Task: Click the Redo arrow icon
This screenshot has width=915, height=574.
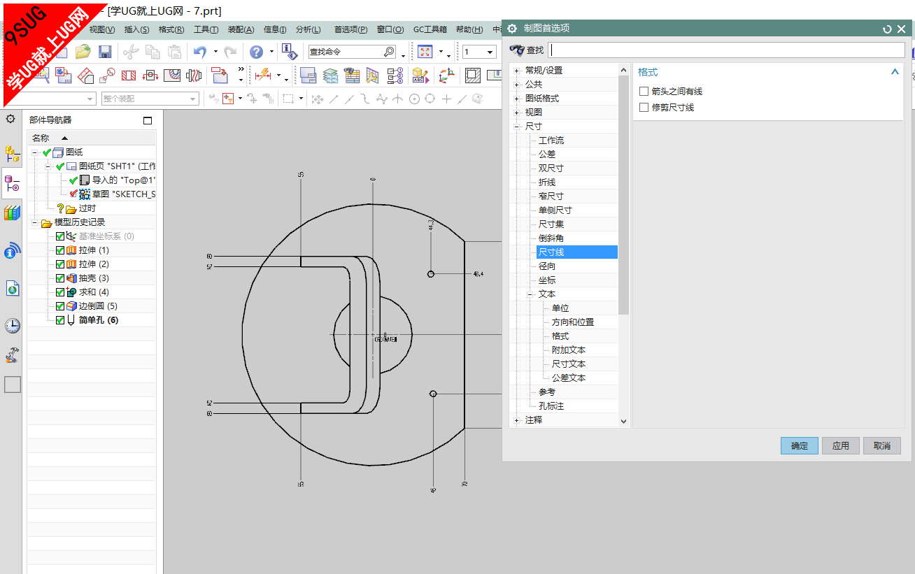Action: (x=230, y=52)
